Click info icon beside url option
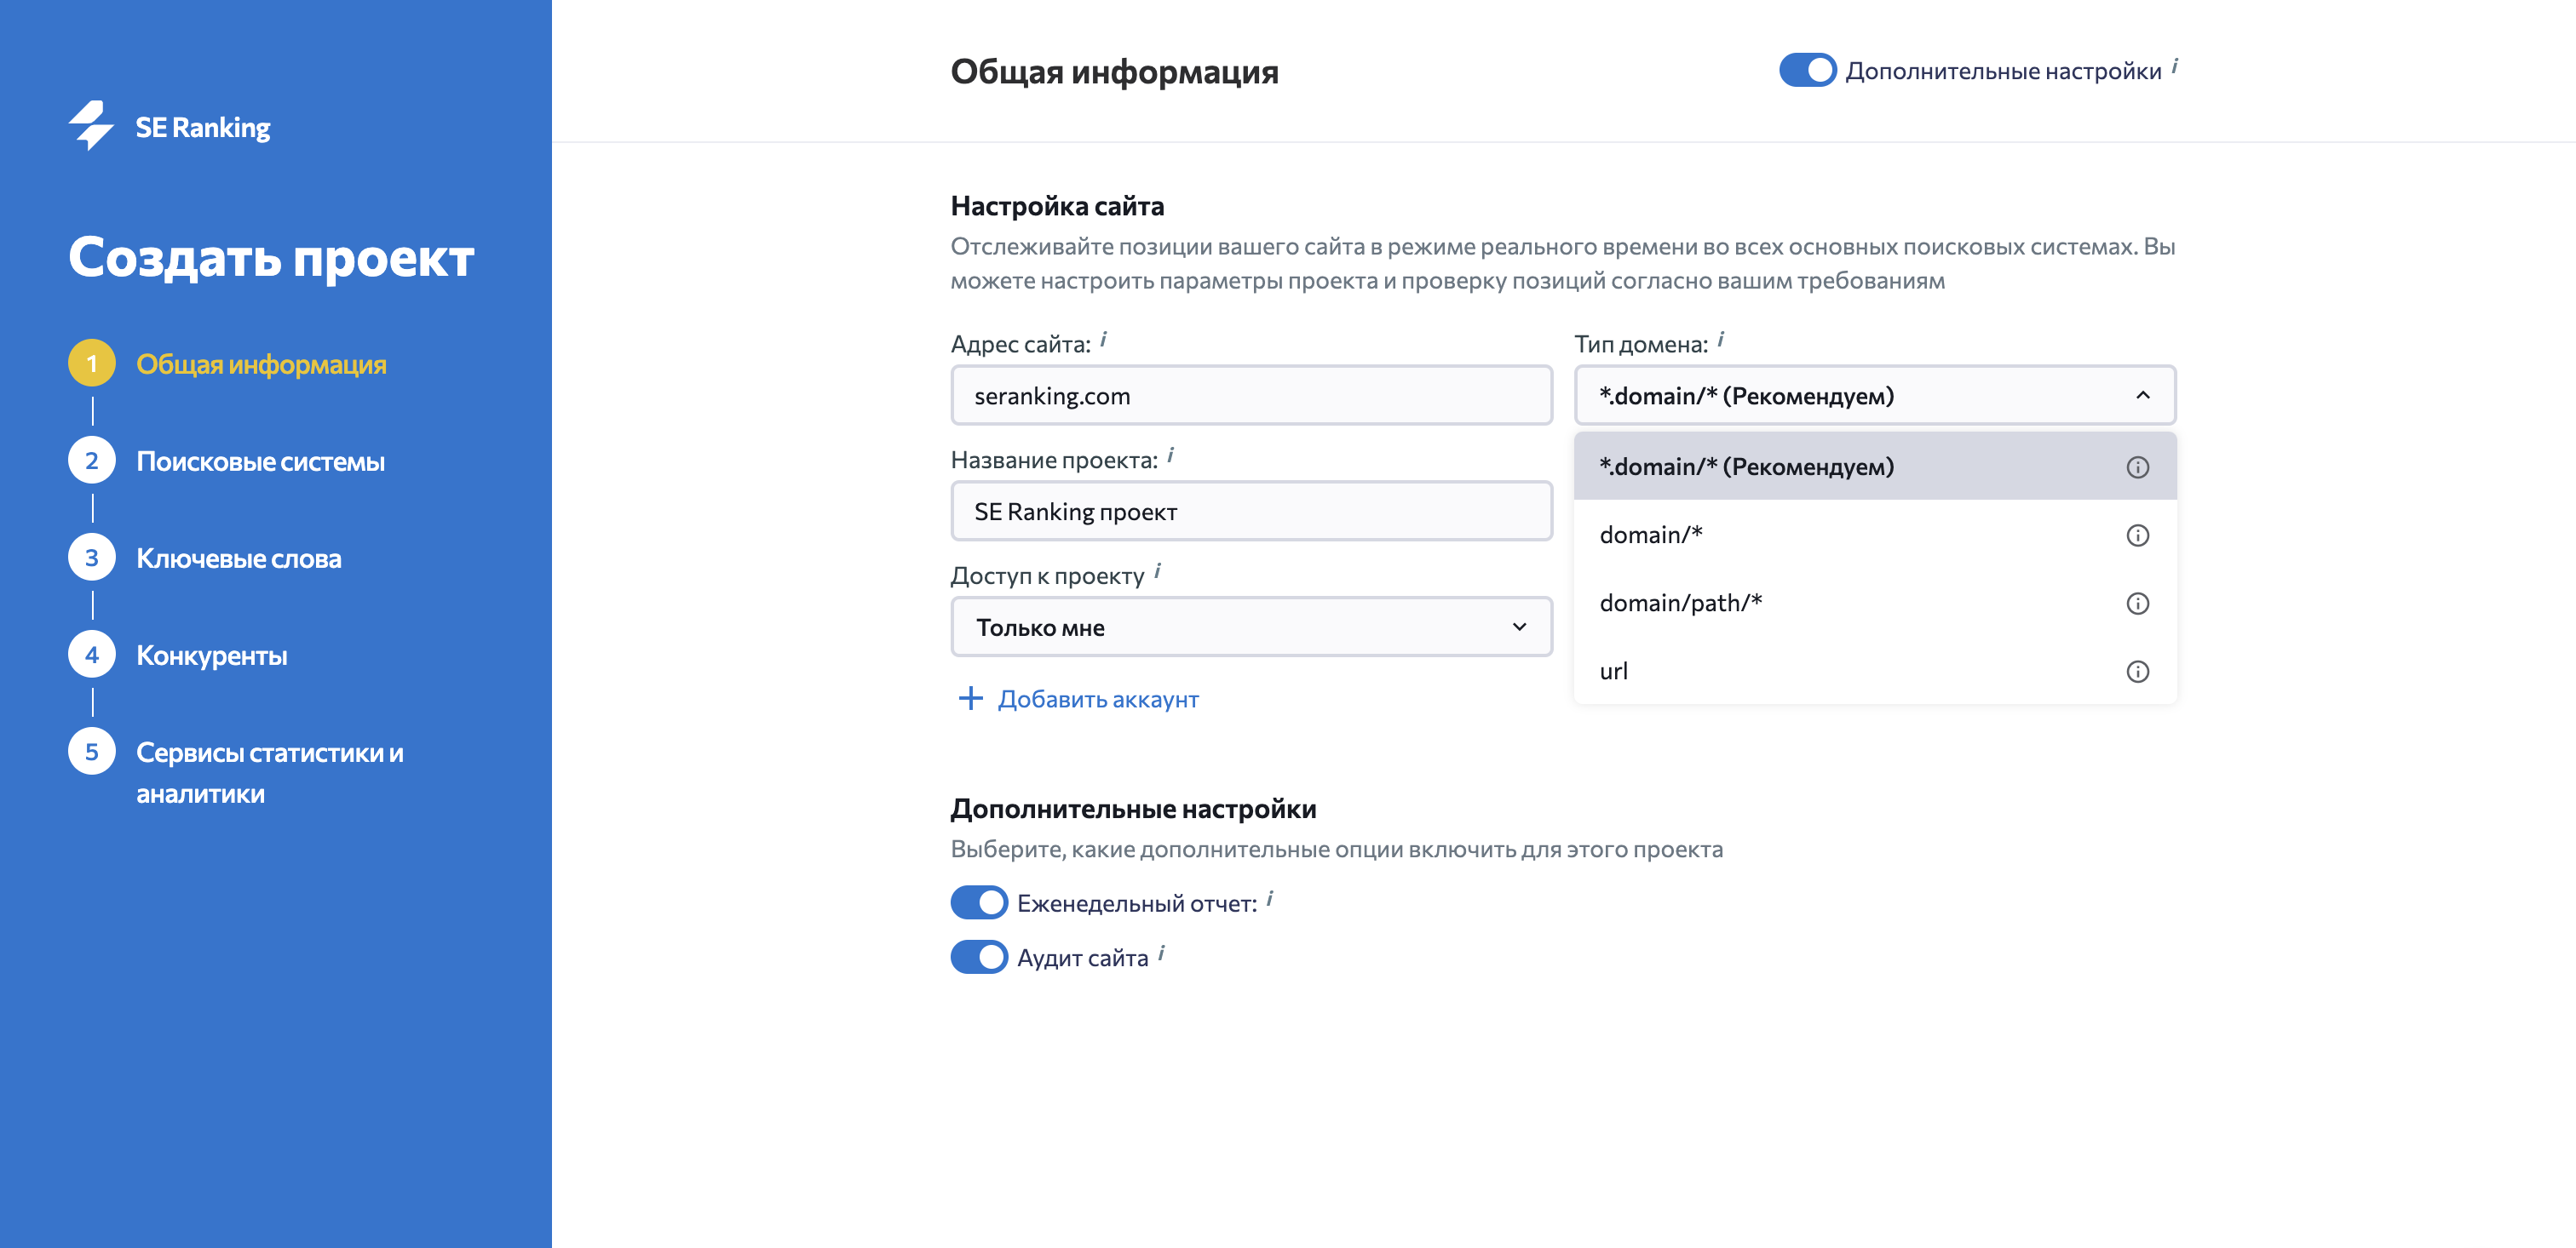The height and width of the screenshot is (1248, 2576). 2136,672
